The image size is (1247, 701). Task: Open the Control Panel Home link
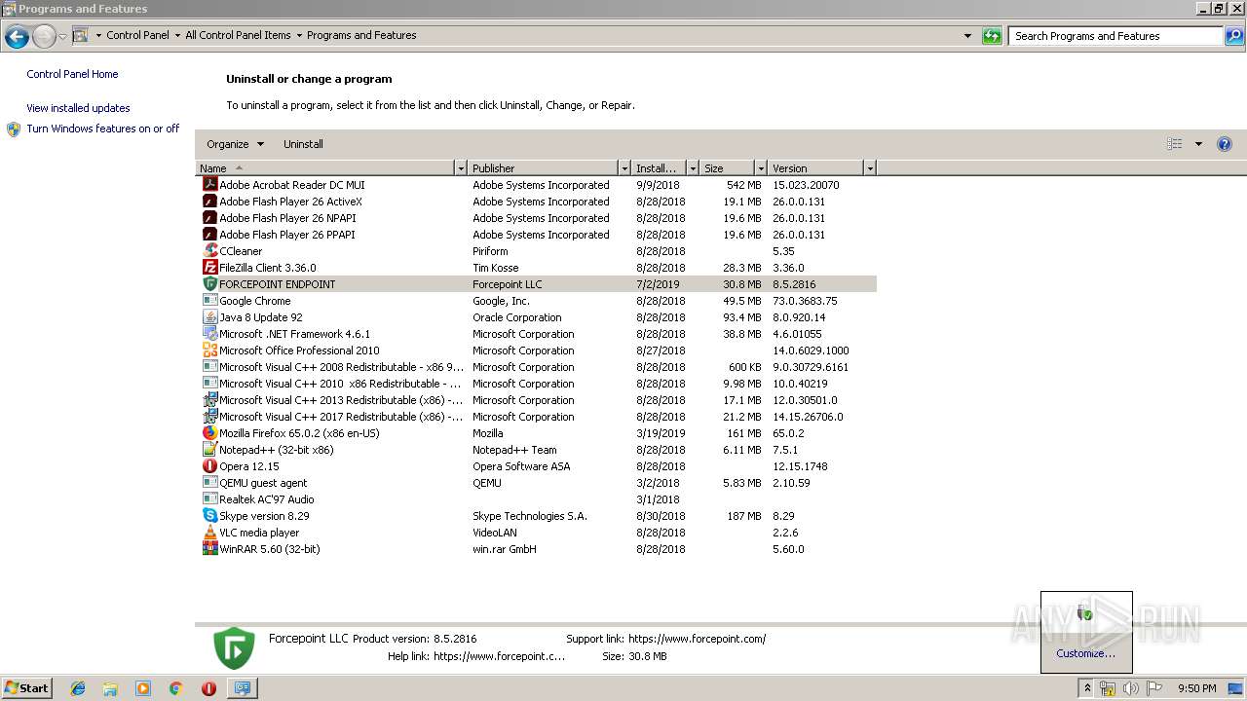pos(72,74)
